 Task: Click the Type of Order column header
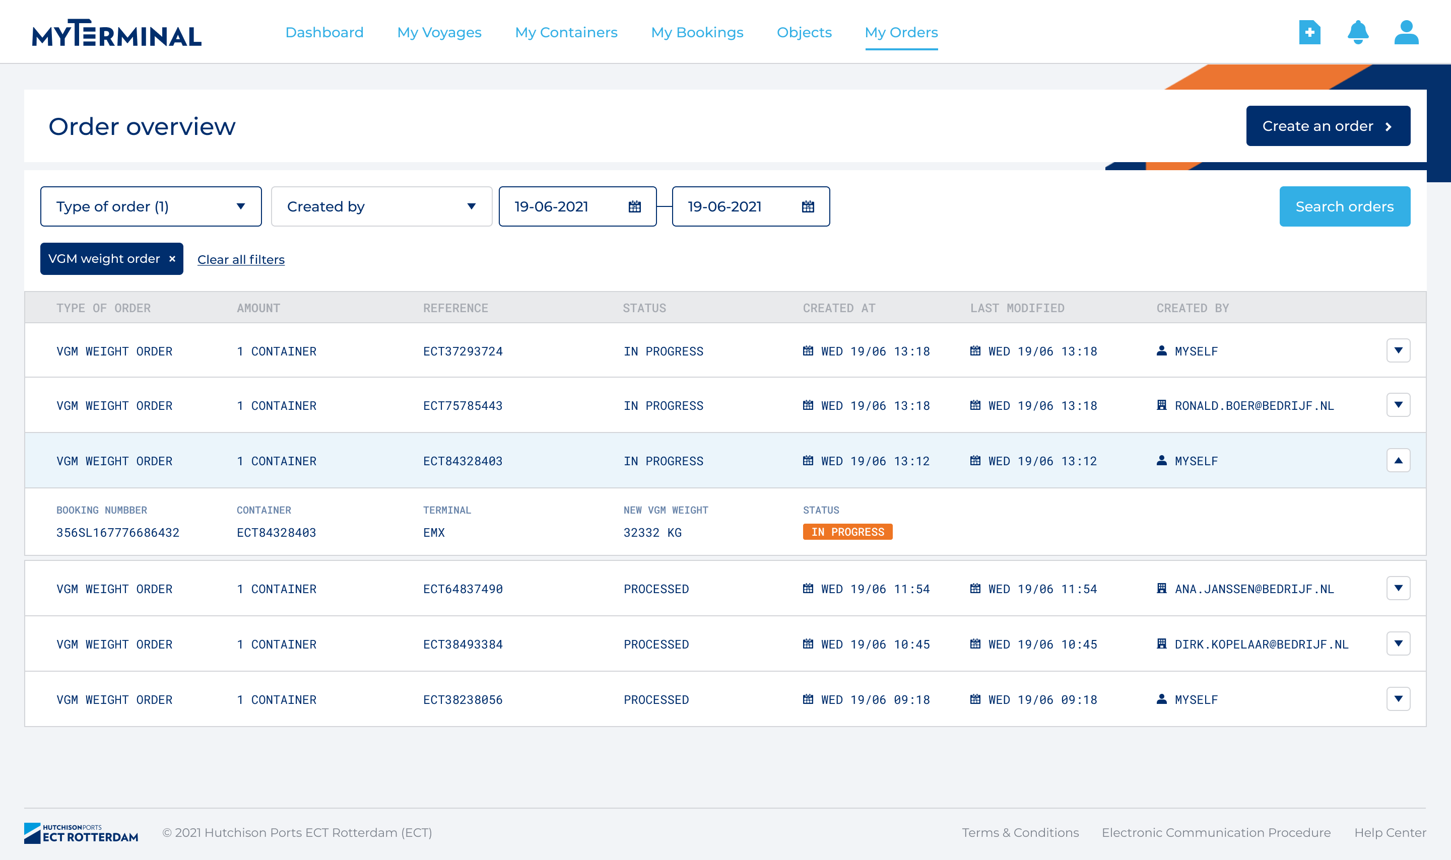pyautogui.click(x=103, y=308)
